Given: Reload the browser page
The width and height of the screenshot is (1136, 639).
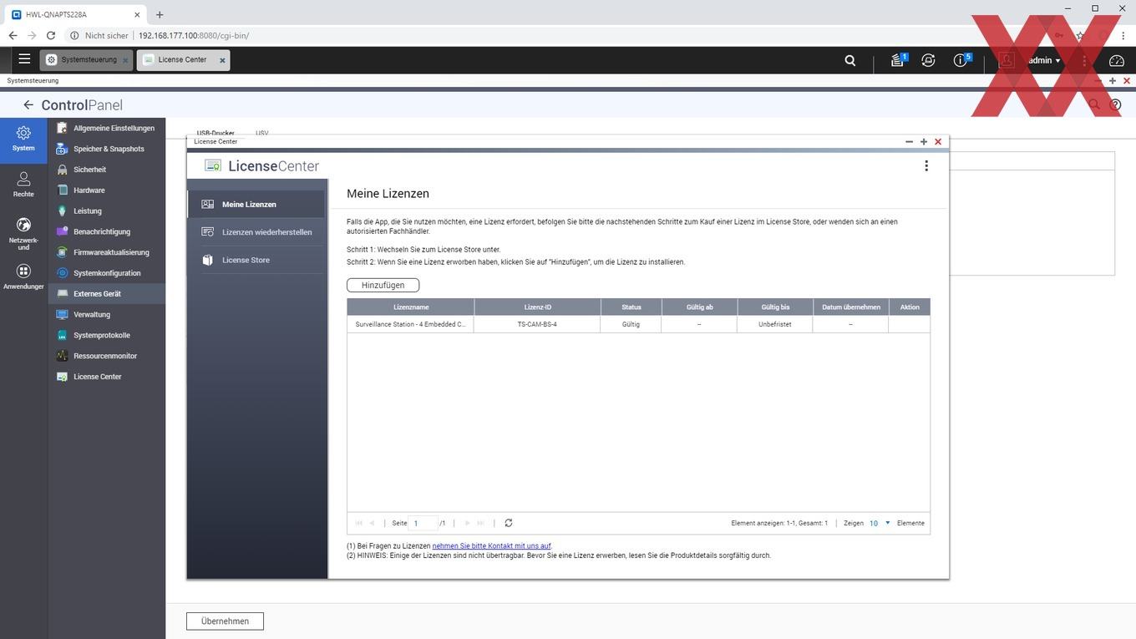Looking at the screenshot, I should tap(51, 36).
